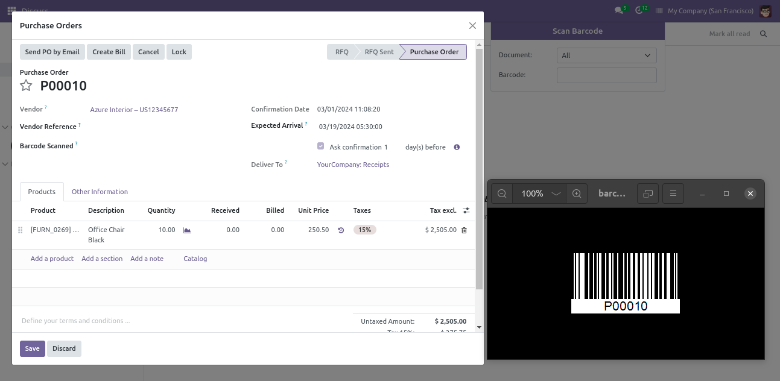Click the search icon in Discuss
Screen dimensions: 780x381
pos(763,34)
